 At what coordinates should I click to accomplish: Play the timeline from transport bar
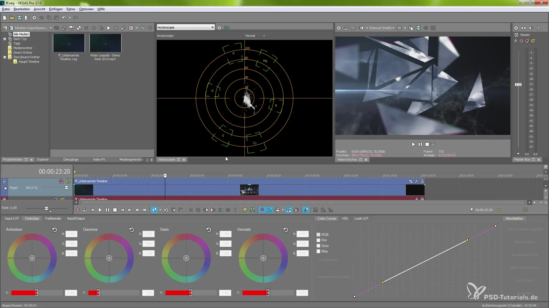click(100, 210)
